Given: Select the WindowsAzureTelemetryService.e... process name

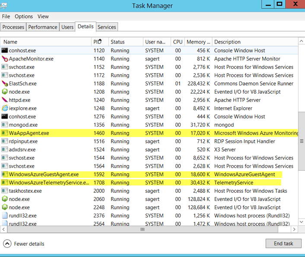Looking at the screenshot, I should pyautogui.click(x=49, y=183).
